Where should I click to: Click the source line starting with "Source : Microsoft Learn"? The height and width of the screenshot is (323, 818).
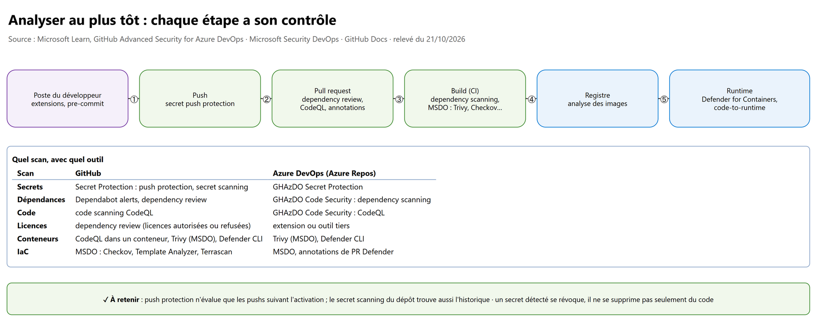point(237,39)
